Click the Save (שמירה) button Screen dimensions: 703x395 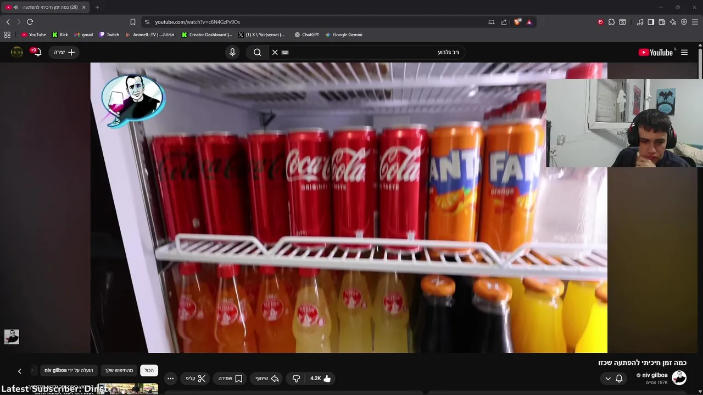point(230,379)
